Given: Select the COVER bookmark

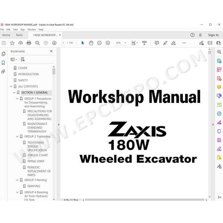Looking at the screenshot, I should (23, 68).
